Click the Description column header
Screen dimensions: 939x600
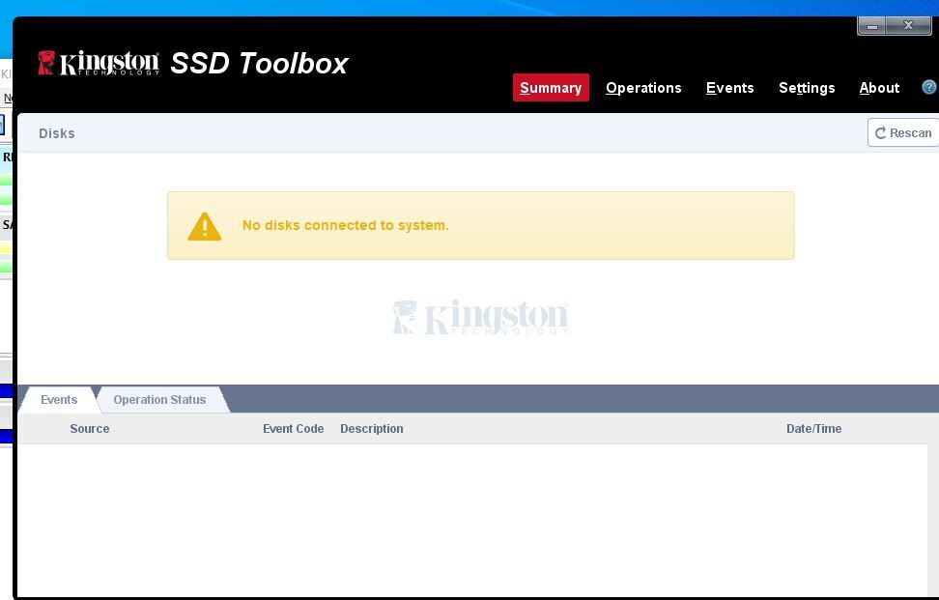[x=372, y=429]
